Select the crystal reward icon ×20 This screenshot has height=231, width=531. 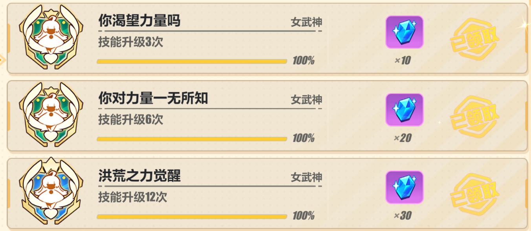coord(405,110)
